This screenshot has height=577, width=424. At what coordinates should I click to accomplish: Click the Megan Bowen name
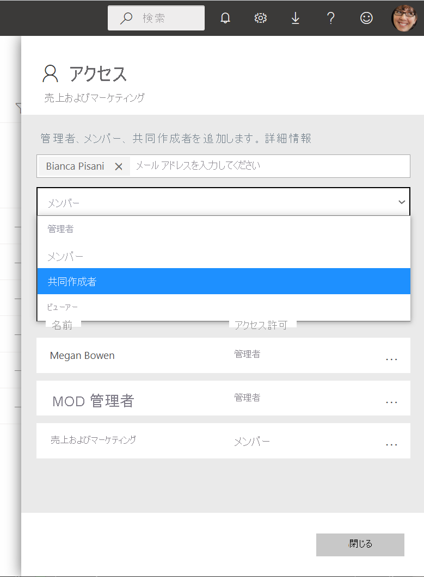[82, 356]
